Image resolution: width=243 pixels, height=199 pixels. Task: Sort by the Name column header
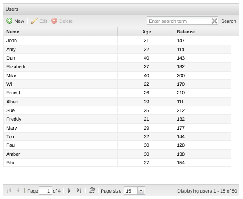point(61,32)
